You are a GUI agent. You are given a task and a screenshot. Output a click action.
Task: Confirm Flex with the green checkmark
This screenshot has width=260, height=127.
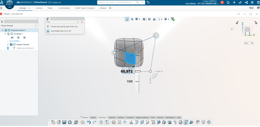pyautogui.click(x=78, y=22)
